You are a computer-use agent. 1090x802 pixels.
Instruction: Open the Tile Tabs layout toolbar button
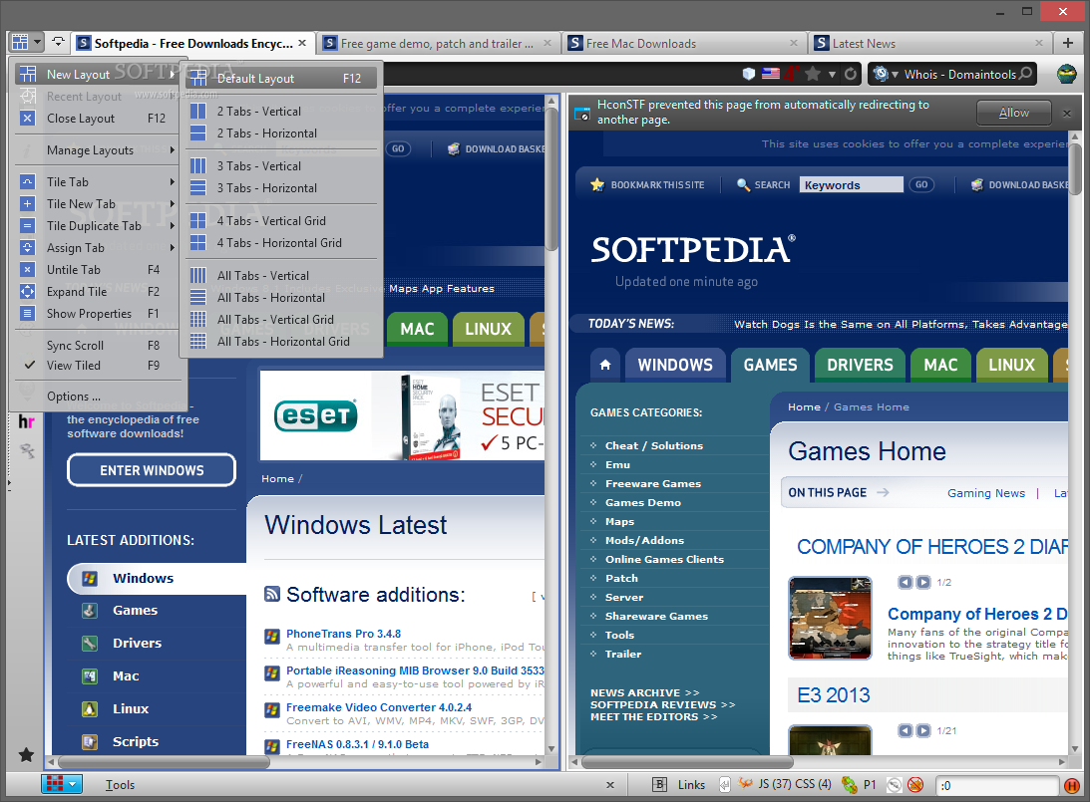point(27,43)
